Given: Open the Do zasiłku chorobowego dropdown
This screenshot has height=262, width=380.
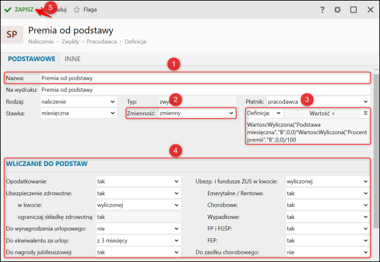Looking at the screenshot, I should (327, 252).
